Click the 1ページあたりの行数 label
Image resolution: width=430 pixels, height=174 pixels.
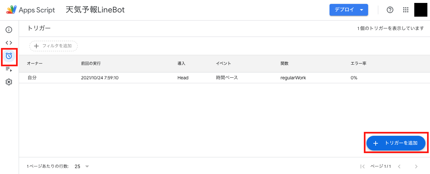click(x=48, y=166)
